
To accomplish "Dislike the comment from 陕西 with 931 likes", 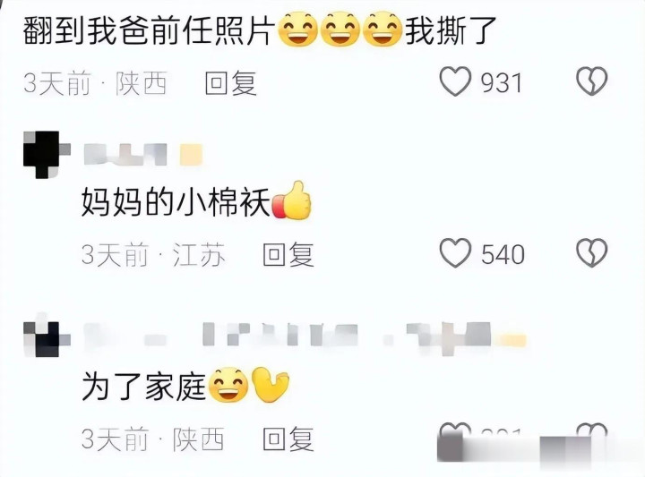I will [591, 81].
